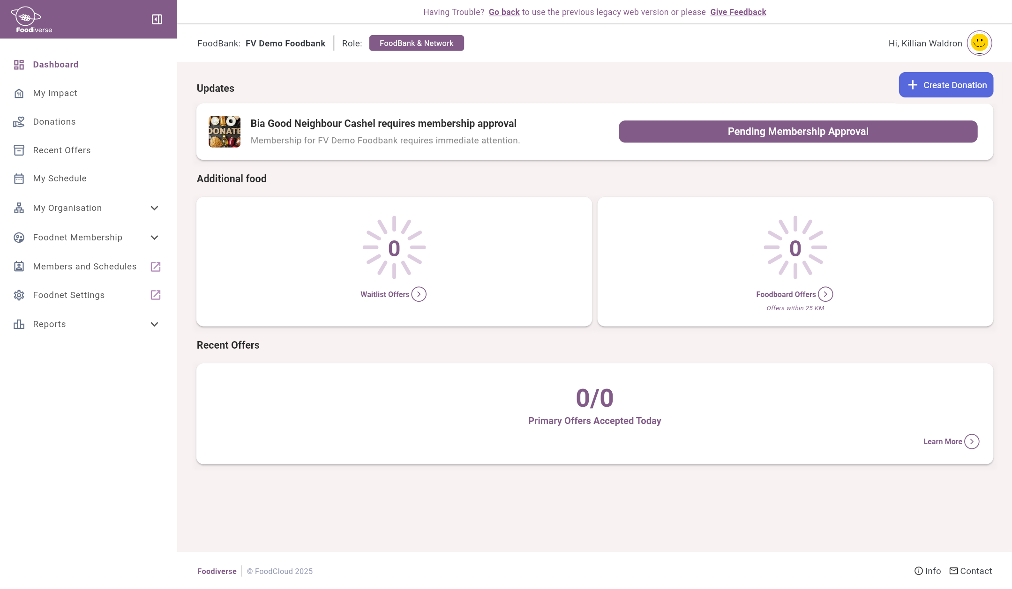Open Recent Offers in the sidebar menu
The height and width of the screenshot is (589, 1012).
(61, 150)
